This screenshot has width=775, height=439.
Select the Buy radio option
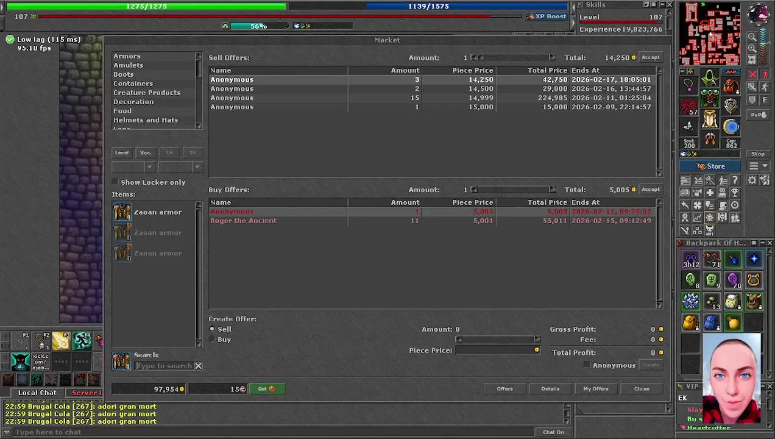pos(213,340)
